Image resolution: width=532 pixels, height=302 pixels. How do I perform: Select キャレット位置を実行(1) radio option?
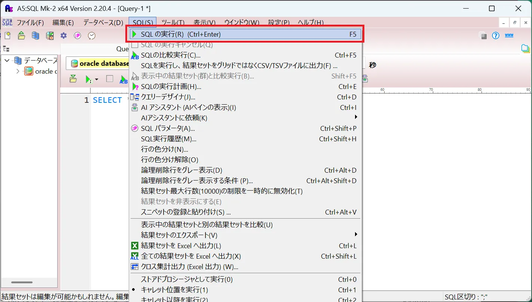(245, 290)
